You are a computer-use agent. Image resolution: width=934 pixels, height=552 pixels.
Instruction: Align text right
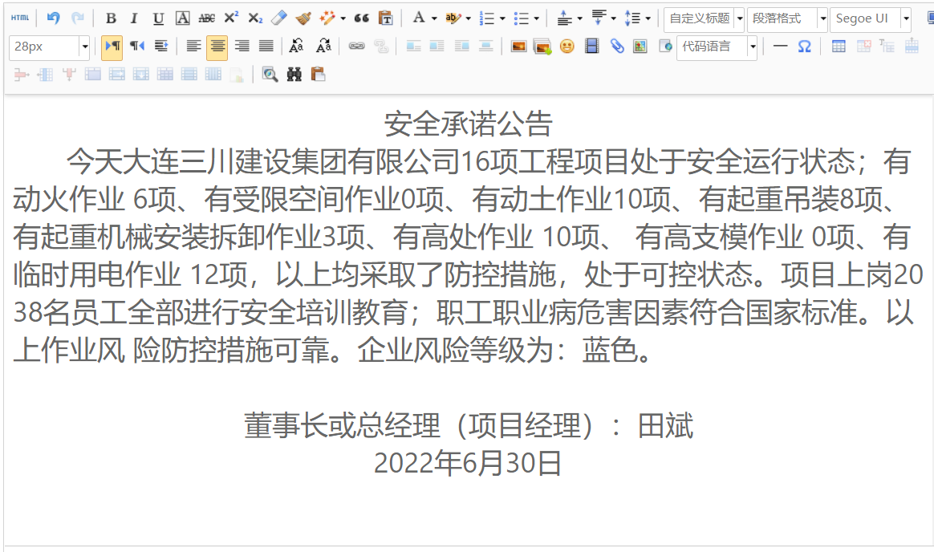tap(242, 47)
